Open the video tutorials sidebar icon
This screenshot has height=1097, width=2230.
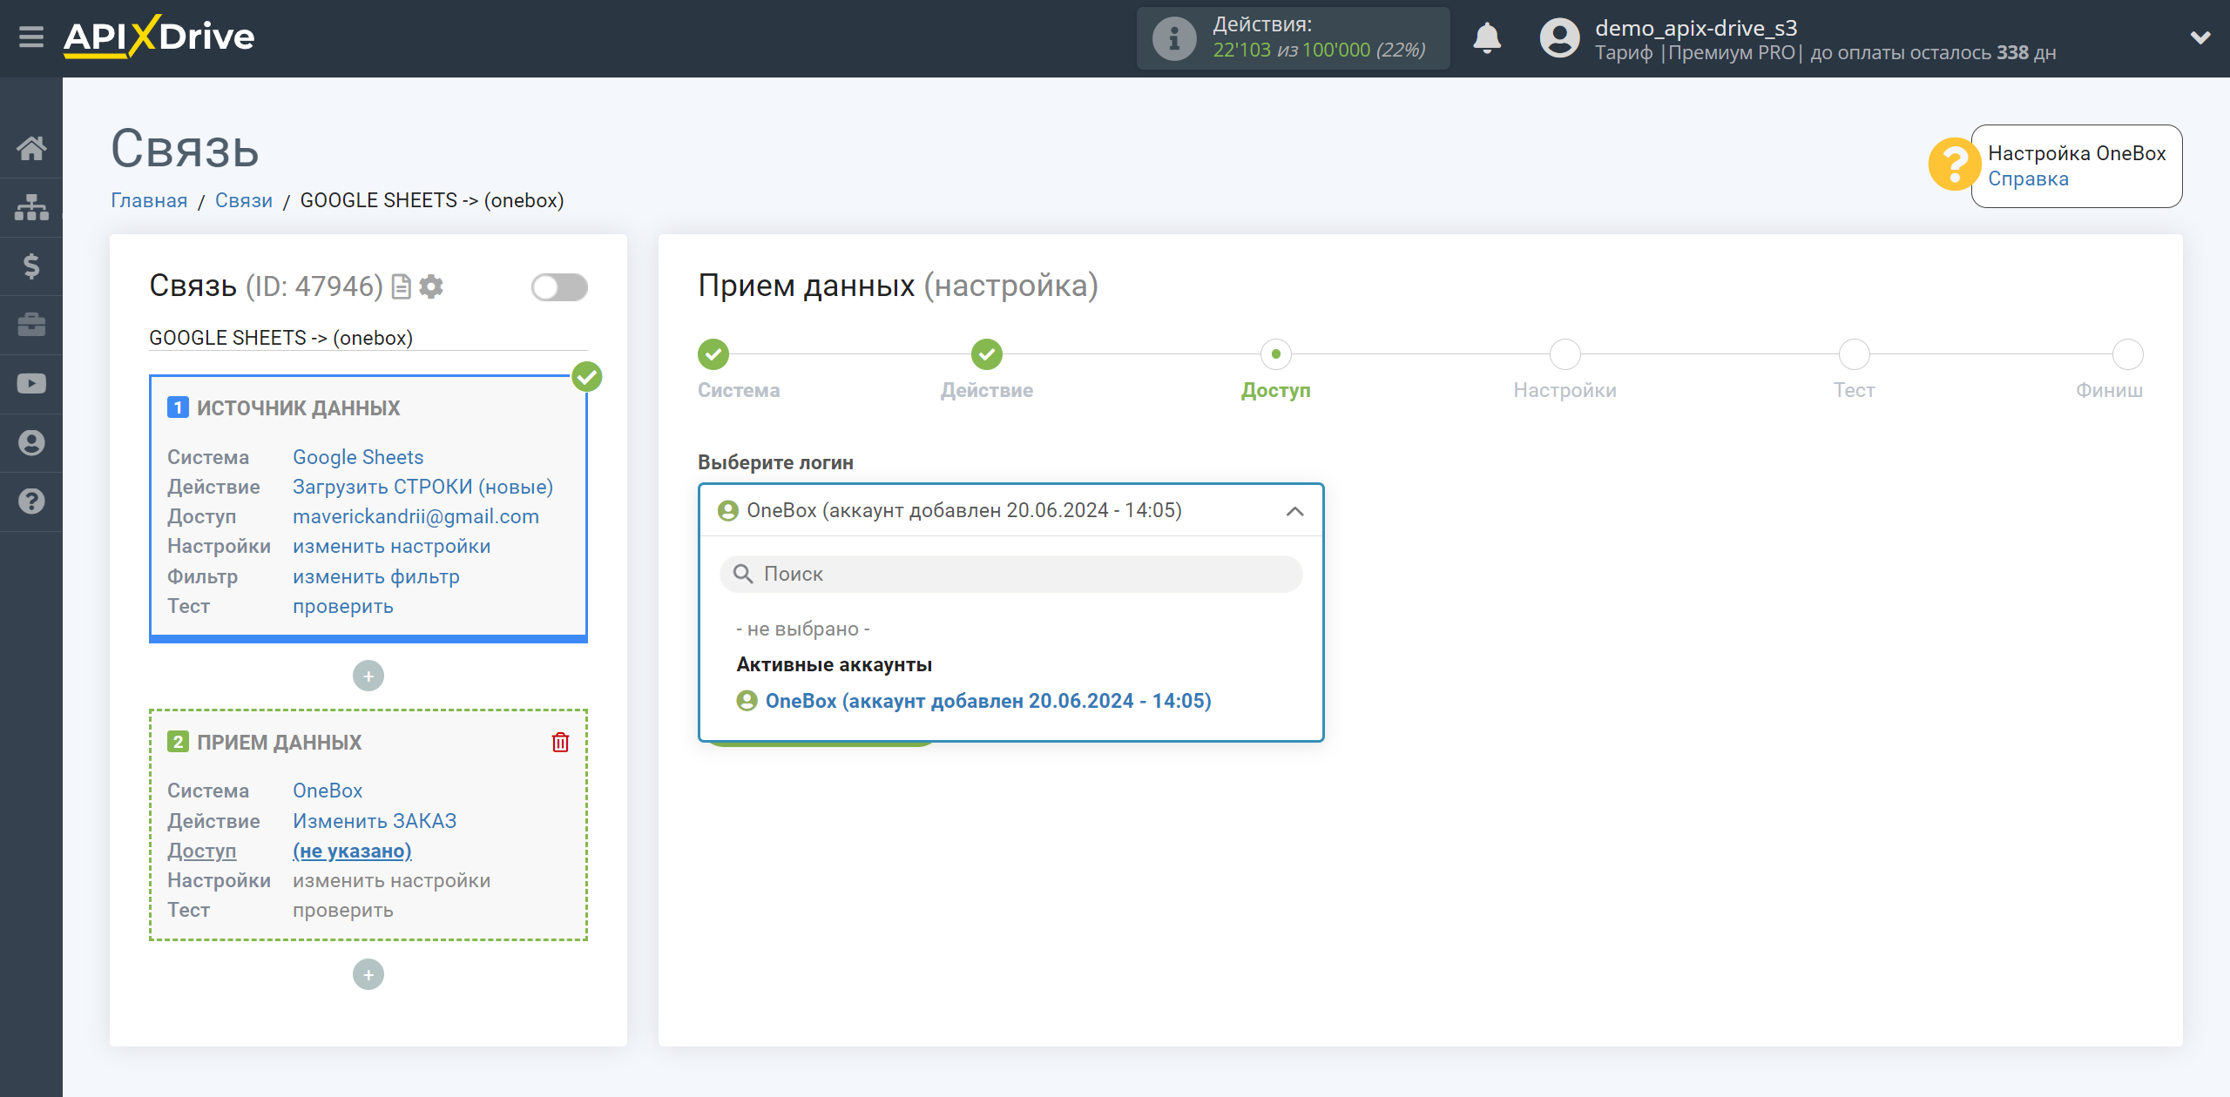point(31,384)
